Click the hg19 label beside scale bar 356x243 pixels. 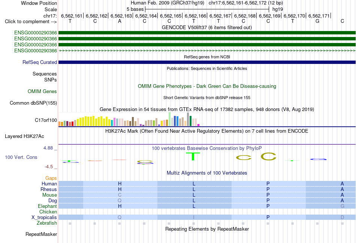[277, 9]
